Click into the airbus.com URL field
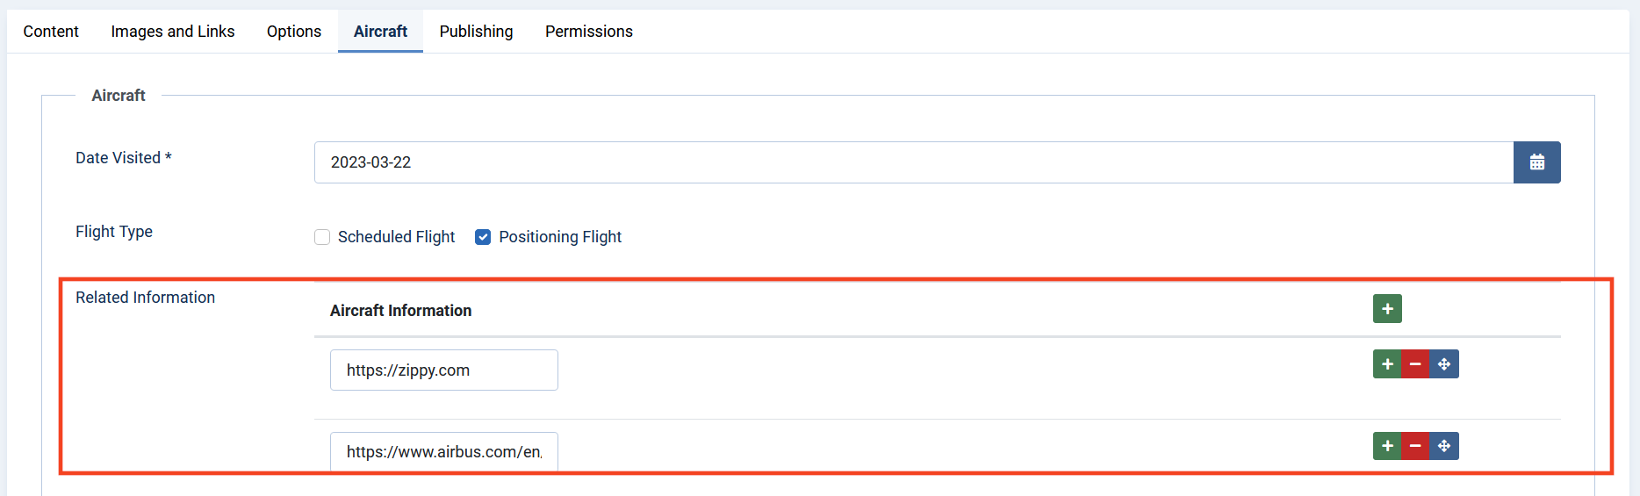This screenshot has width=1640, height=496. tap(444, 452)
